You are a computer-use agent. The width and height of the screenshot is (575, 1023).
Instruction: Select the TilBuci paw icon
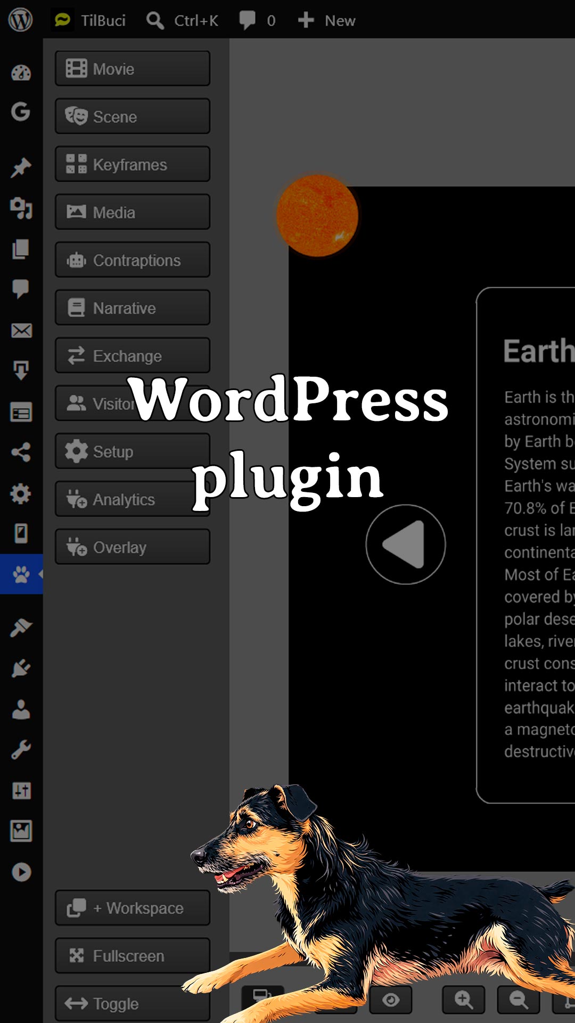(21, 574)
